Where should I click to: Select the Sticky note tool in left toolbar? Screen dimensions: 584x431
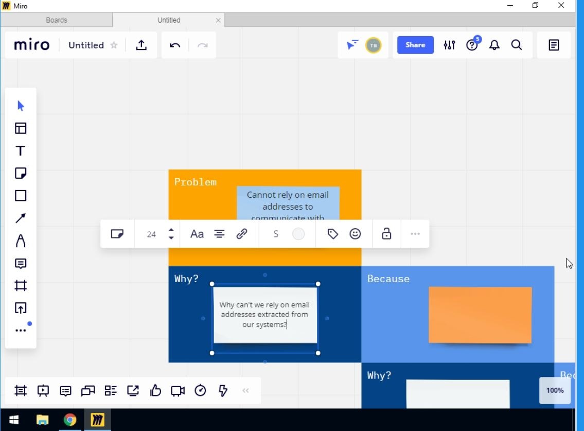click(21, 173)
